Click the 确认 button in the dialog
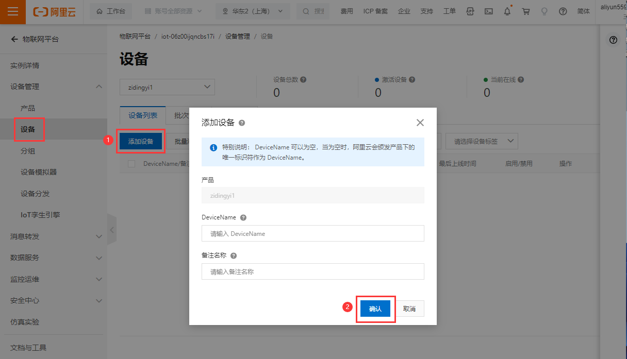Viewport: 627px width, 359px height. 375,309
